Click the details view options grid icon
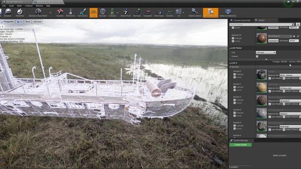This screenshot has height=169, width=301. (x=298, y=24)
